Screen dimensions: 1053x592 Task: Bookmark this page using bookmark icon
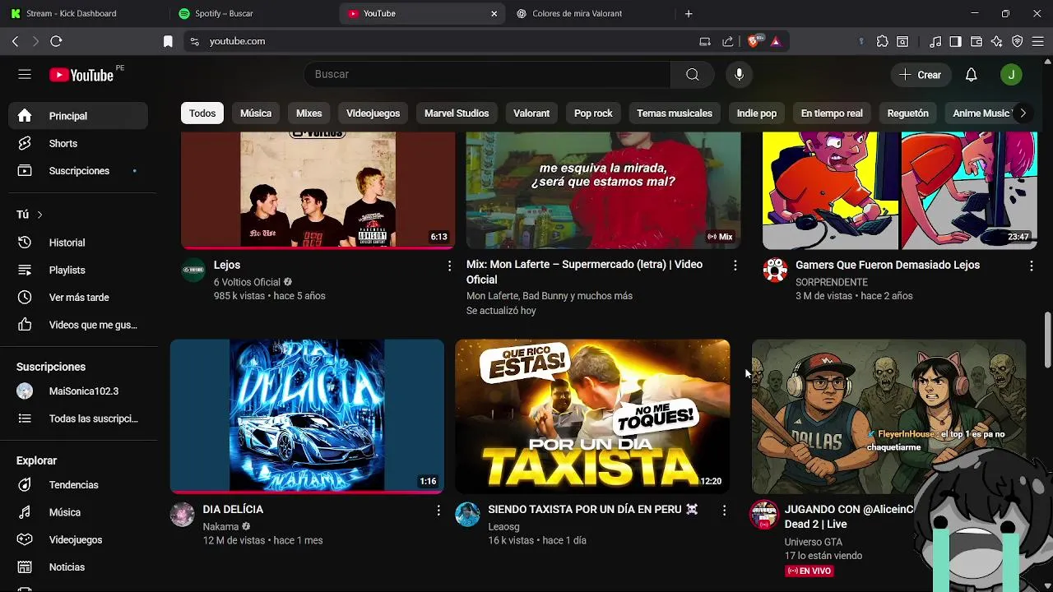click(168, 41)
